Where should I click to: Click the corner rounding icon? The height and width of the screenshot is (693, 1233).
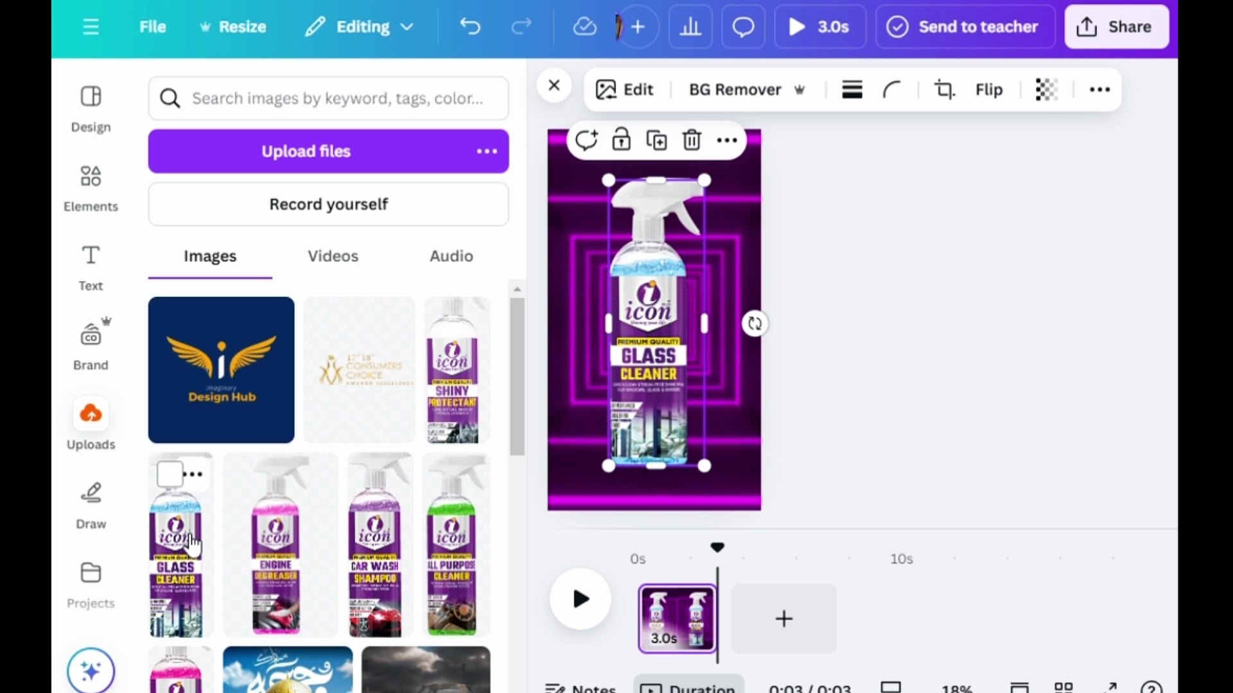(891, 90)
